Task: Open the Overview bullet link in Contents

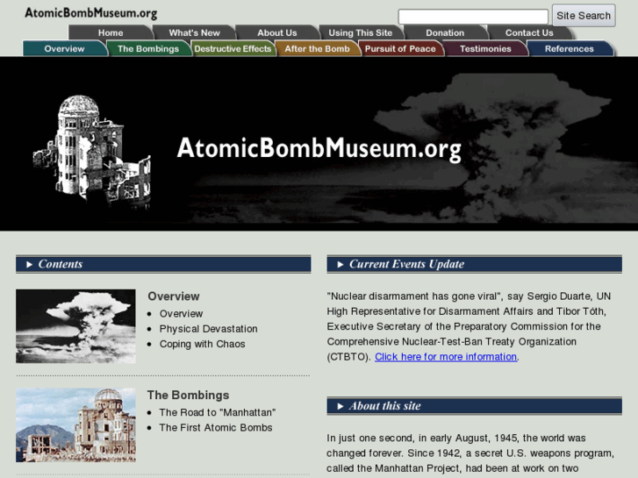Action: click(x=181, y=314)
